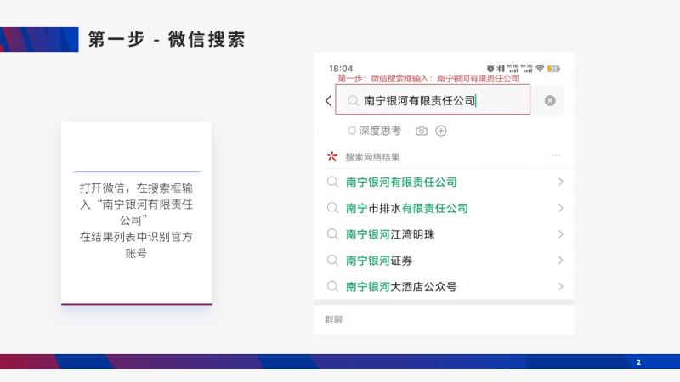Click magnifier icon beside 南宁银河有限责任公司 suggestion
Screen dimensions: 680x382
coord(332,182)
